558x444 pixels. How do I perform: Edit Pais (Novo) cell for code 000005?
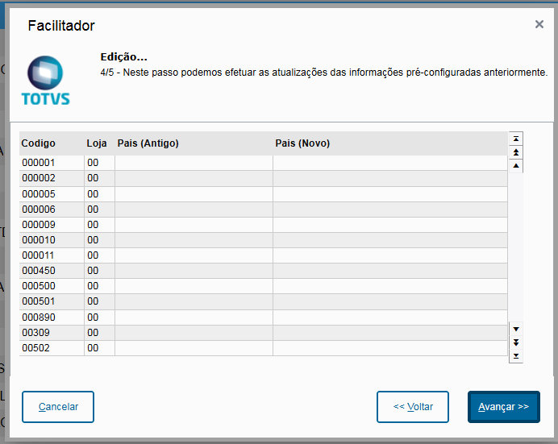click(389, 194)
